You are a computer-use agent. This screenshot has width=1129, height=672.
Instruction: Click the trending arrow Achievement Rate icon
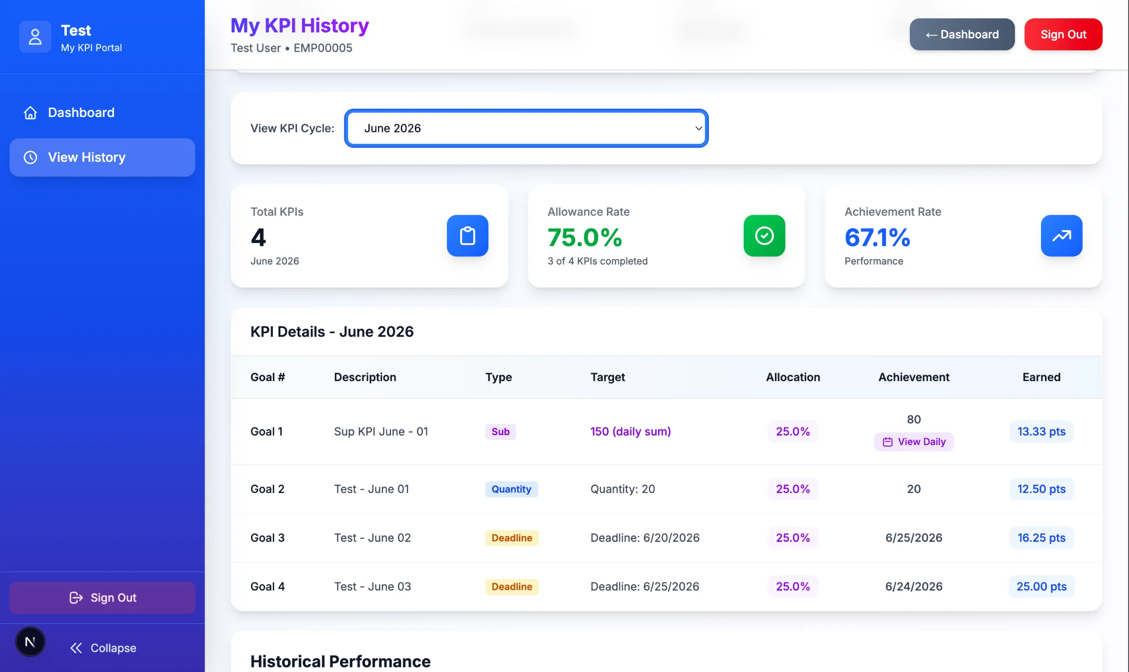coord(1062,236)
